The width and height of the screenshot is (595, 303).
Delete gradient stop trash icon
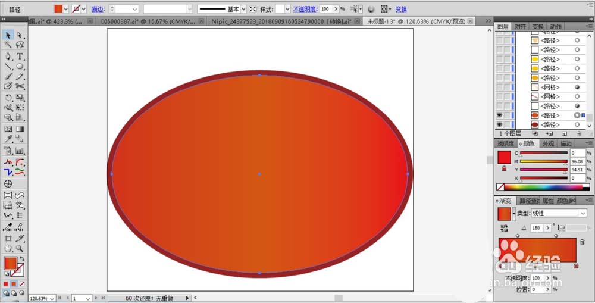coord(583,242)
